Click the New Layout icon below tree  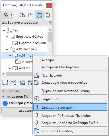click(x=14, y=83)
